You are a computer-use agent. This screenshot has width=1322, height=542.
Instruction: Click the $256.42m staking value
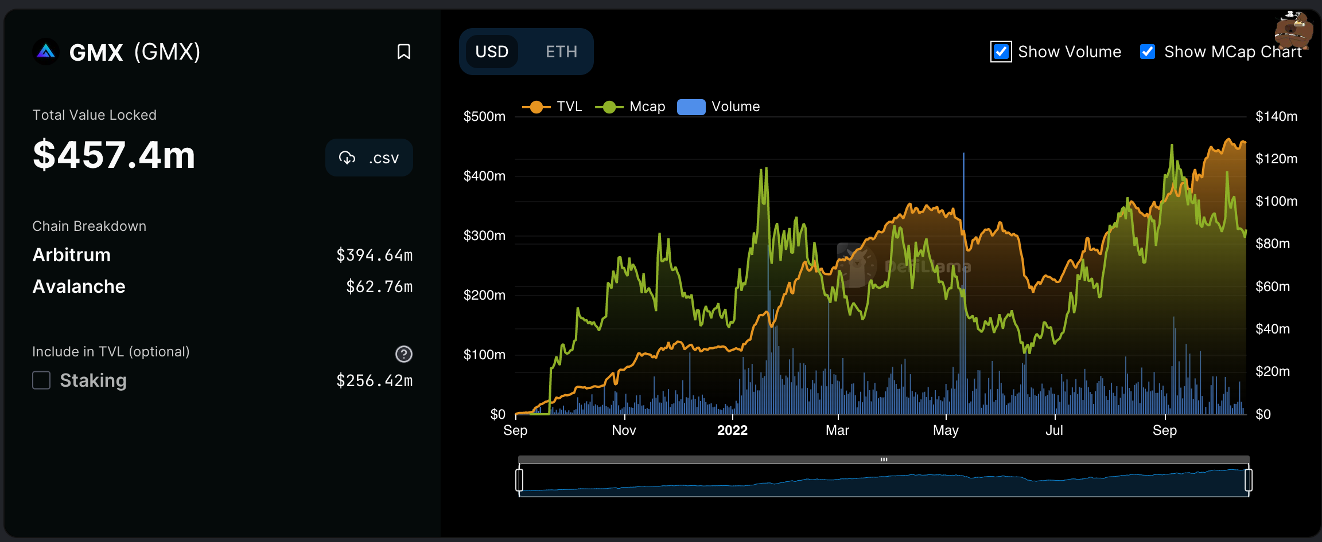point(374,380)
